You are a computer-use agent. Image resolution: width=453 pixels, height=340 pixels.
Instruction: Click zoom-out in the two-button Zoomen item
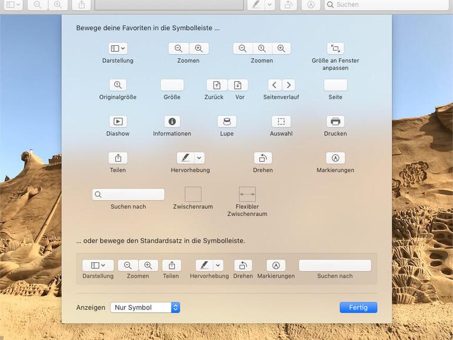(178, 49)
